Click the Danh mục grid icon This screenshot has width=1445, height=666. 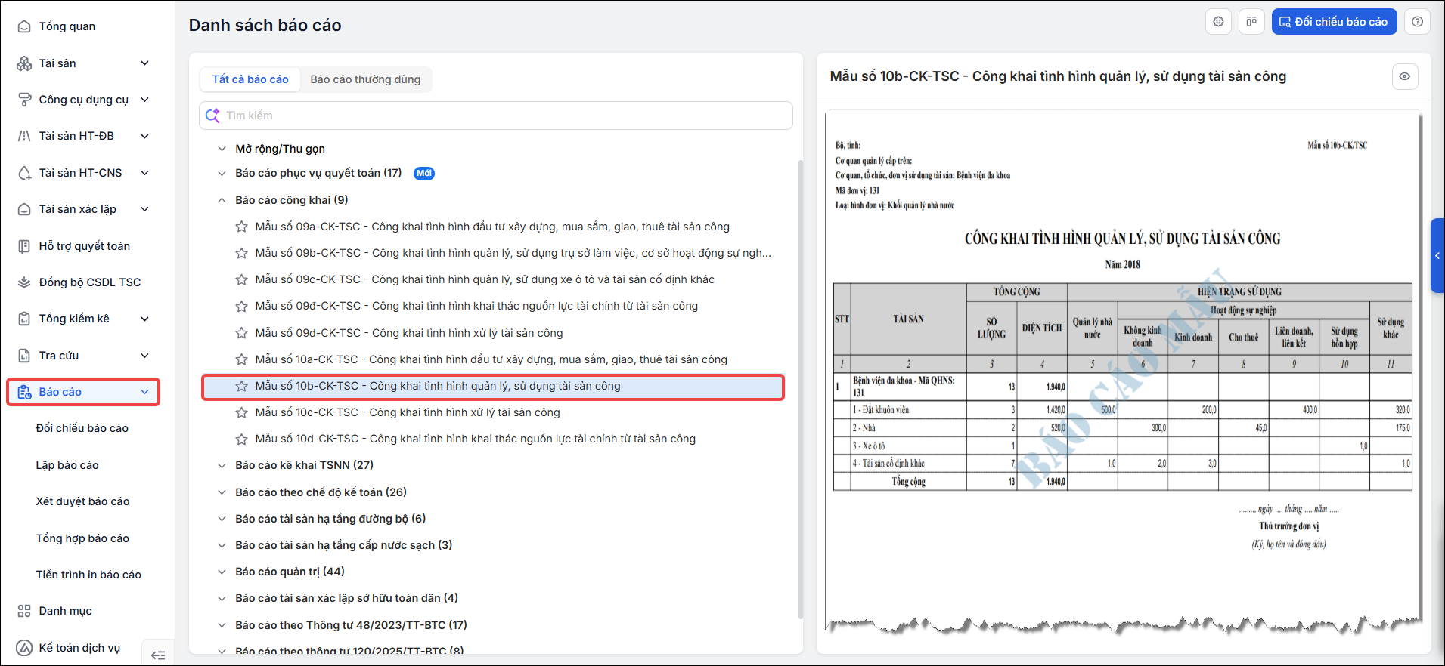pyautogui.click(x=24, y=611)
